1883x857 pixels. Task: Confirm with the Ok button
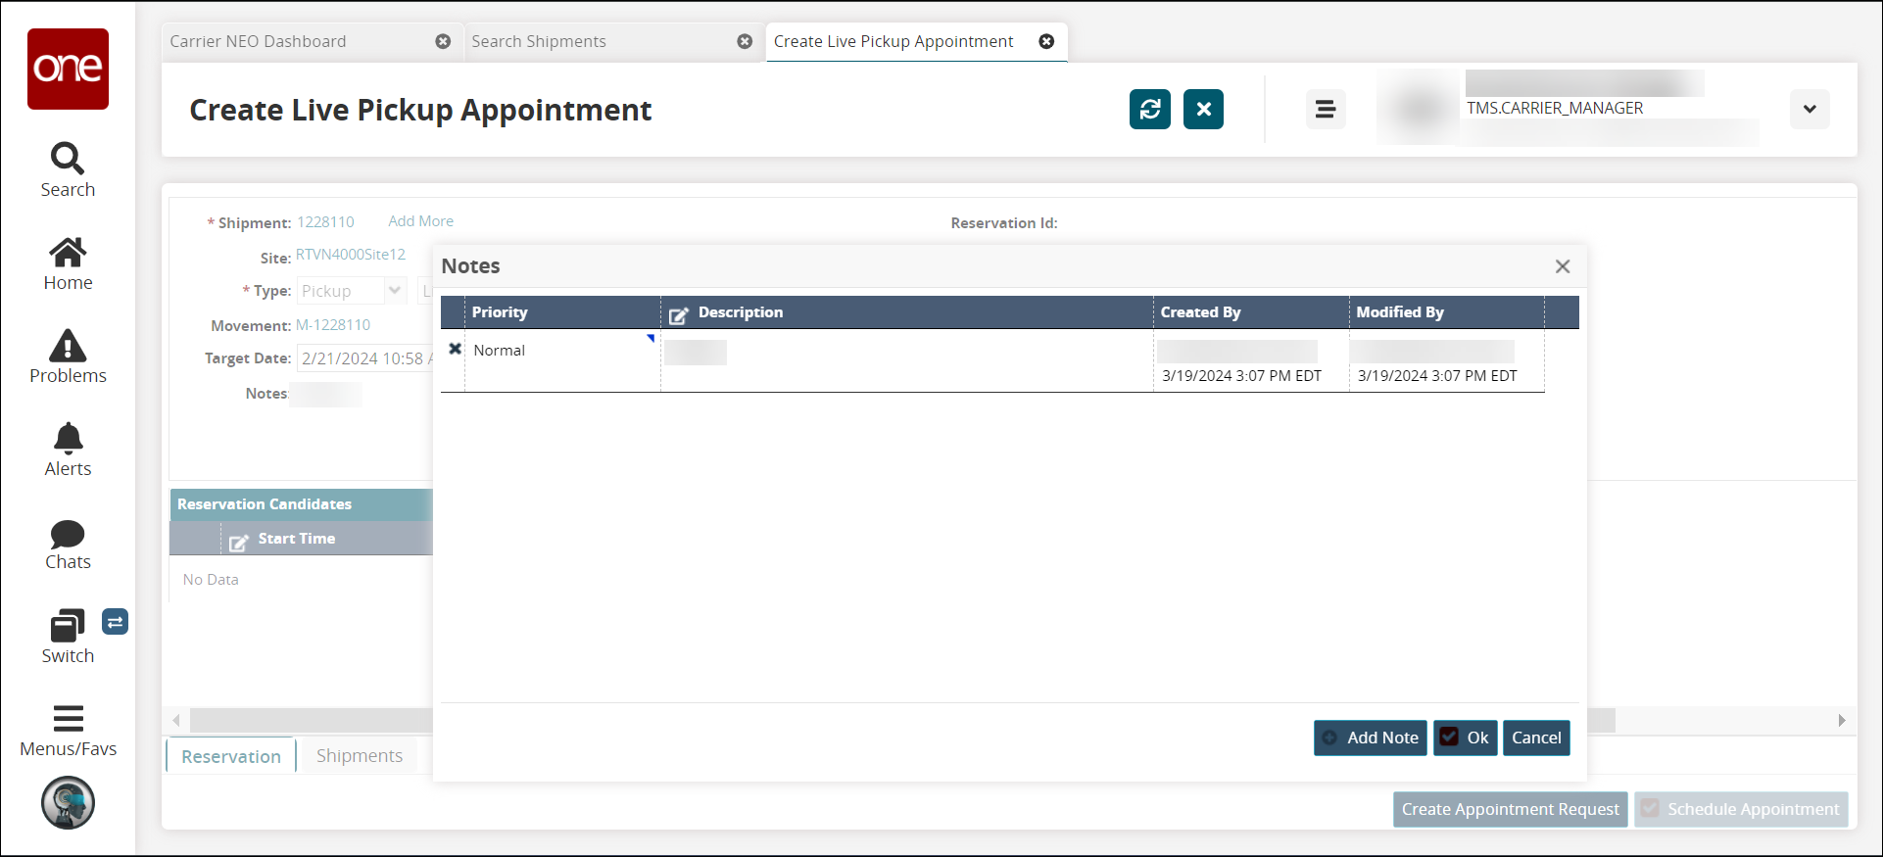tap(1466, 738)
